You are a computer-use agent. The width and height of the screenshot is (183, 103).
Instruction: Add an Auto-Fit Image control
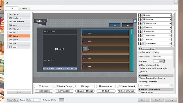click(85, 91)
